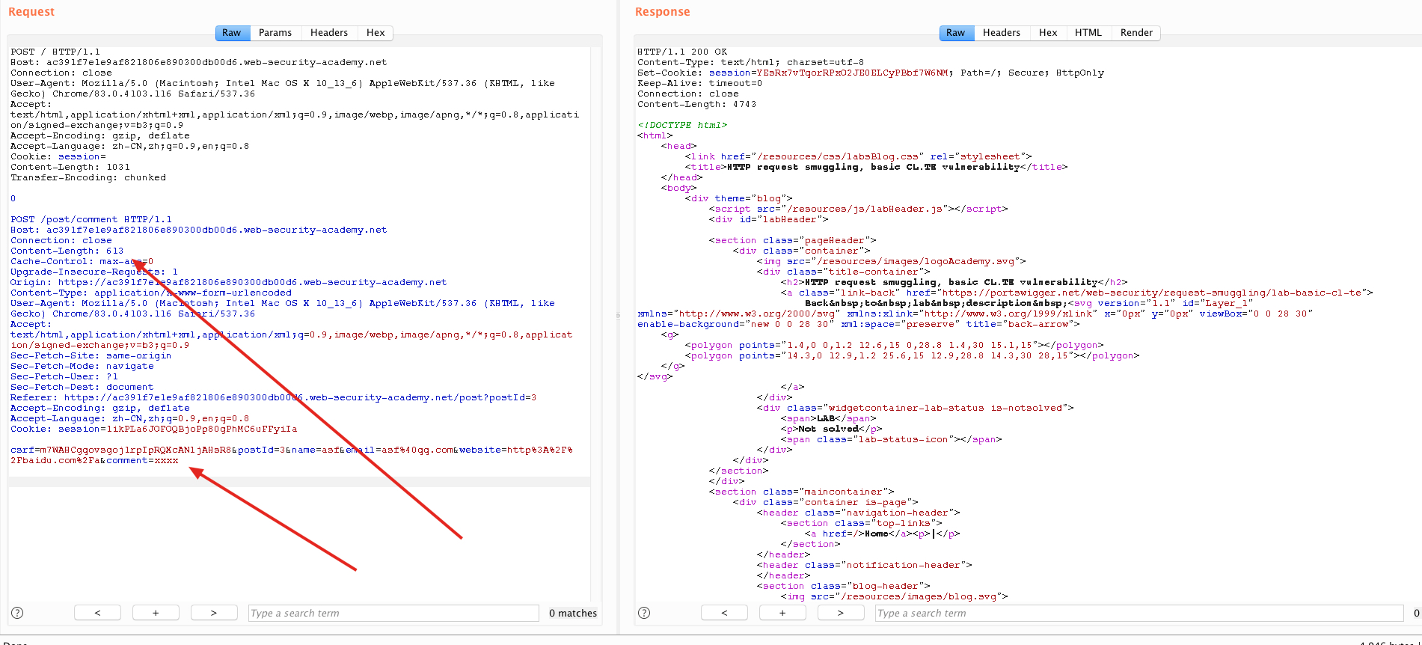The width and height of the screenshot is (1422, 645).
Task: Click 'Content-Length: 1031' header line
Action: point(70,168)
